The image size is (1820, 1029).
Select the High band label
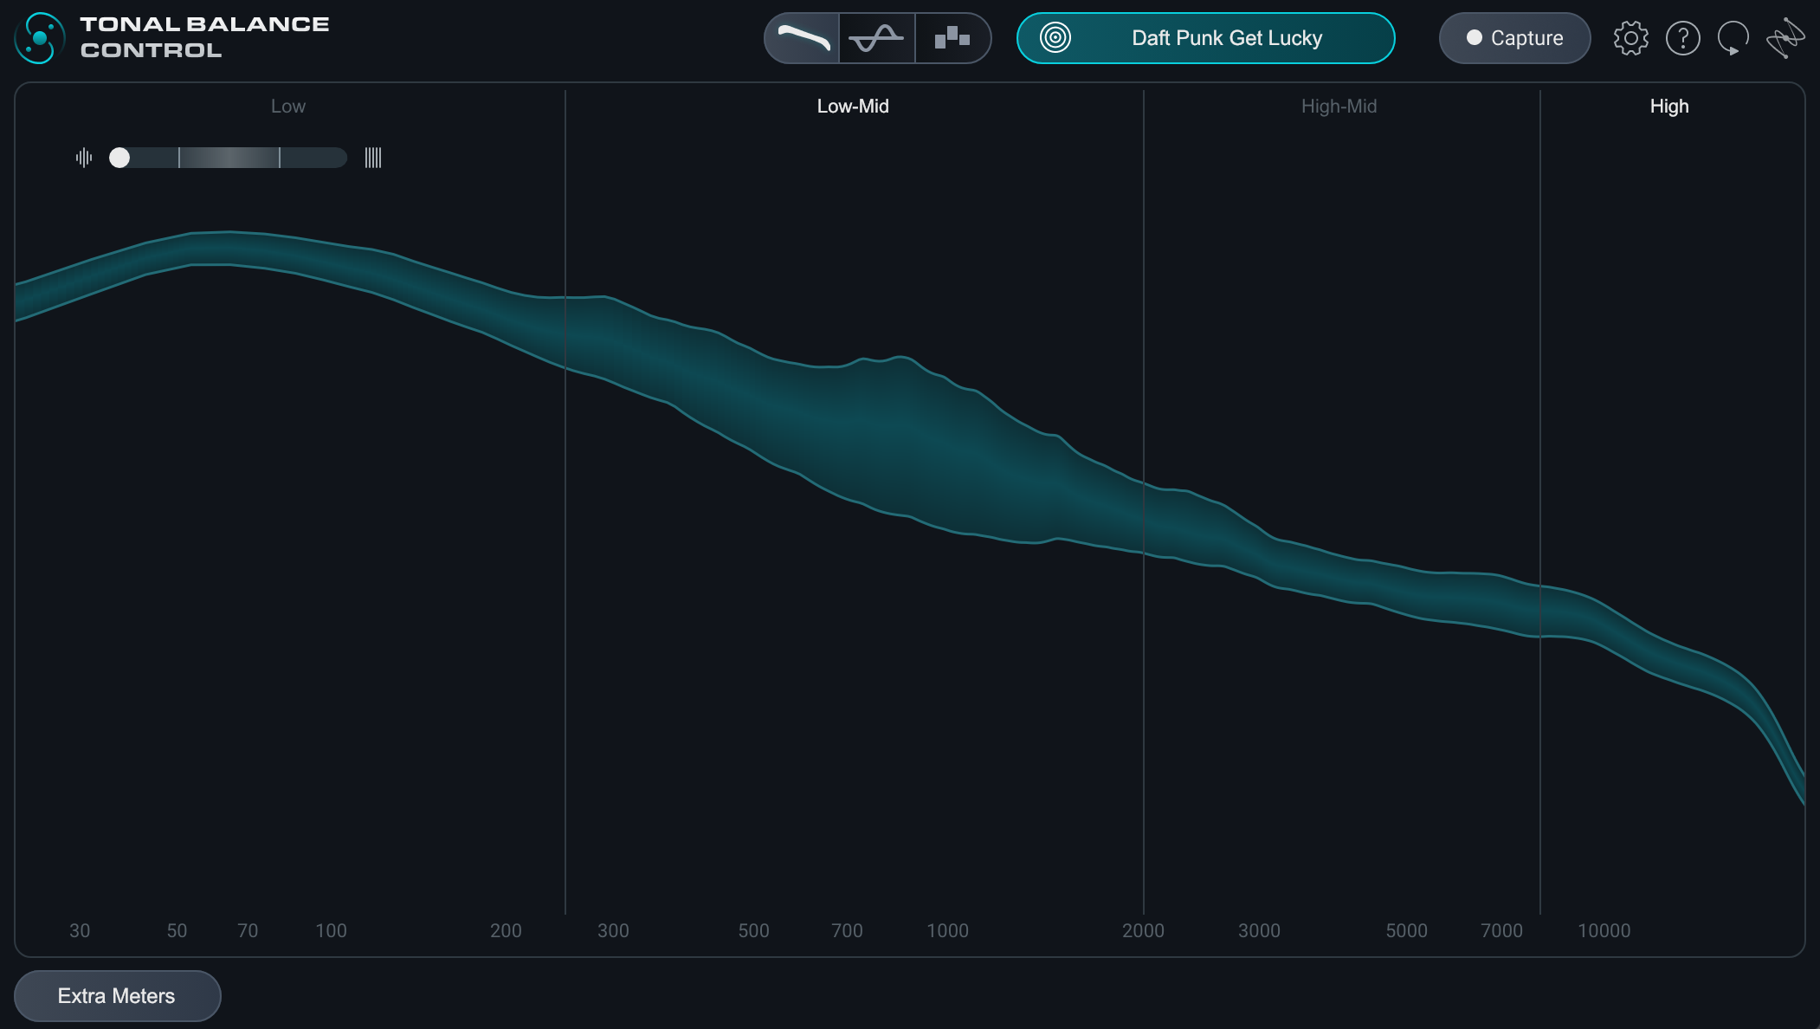coord(1668,107)
